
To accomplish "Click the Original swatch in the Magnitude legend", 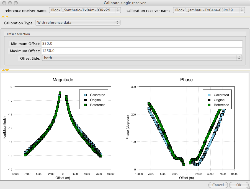I will [86, 100].
